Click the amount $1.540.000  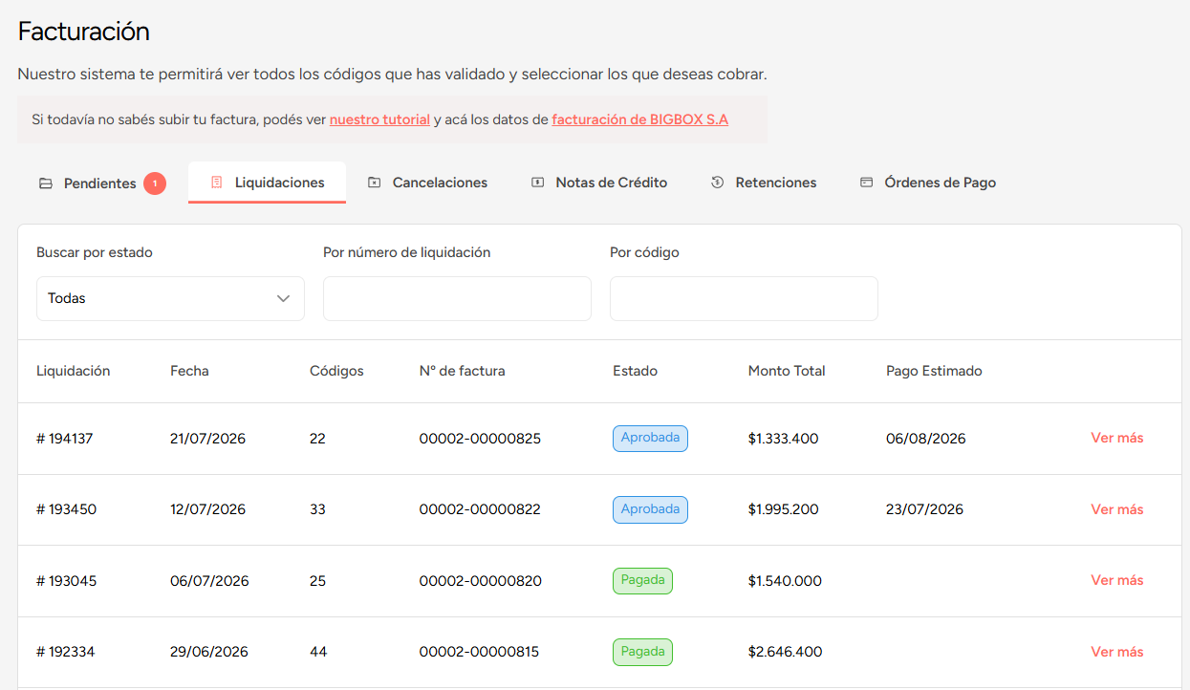(785, 581)
